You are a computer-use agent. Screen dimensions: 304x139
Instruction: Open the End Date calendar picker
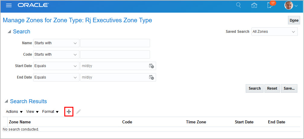pyautogui.click(x=152, y=77)
